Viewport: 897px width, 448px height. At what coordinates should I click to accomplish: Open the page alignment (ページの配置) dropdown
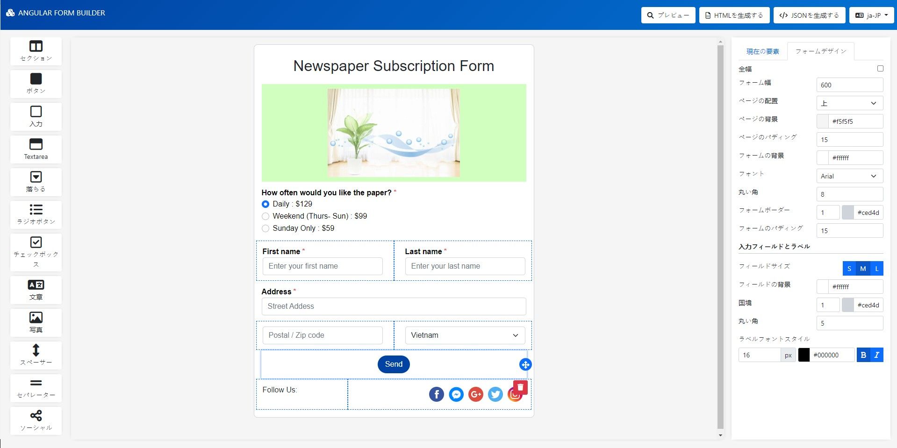click(850, 103)
